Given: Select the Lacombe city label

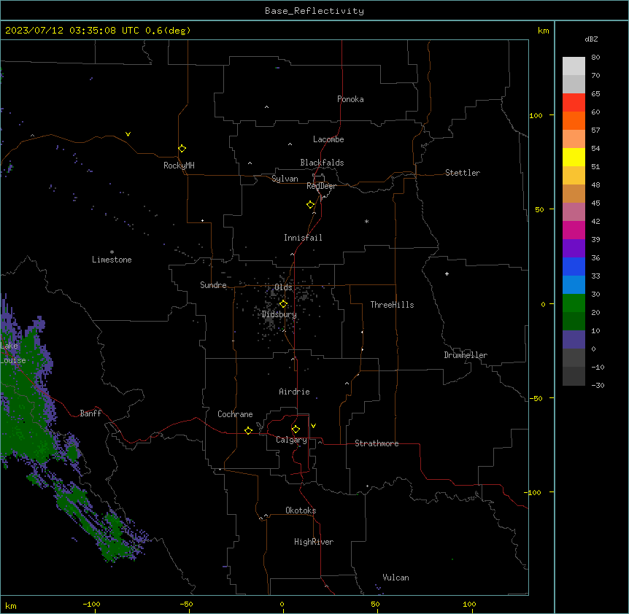Looking at the screenshot, I should (328, 139).
